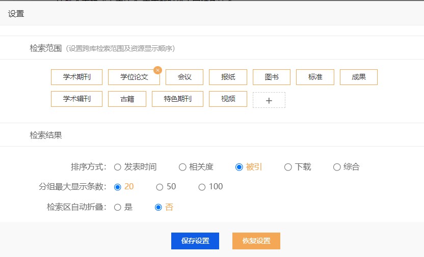Choose the 古籍 scope tag
The width and height of the screenshot is (424, 257).
click(127, 99)
